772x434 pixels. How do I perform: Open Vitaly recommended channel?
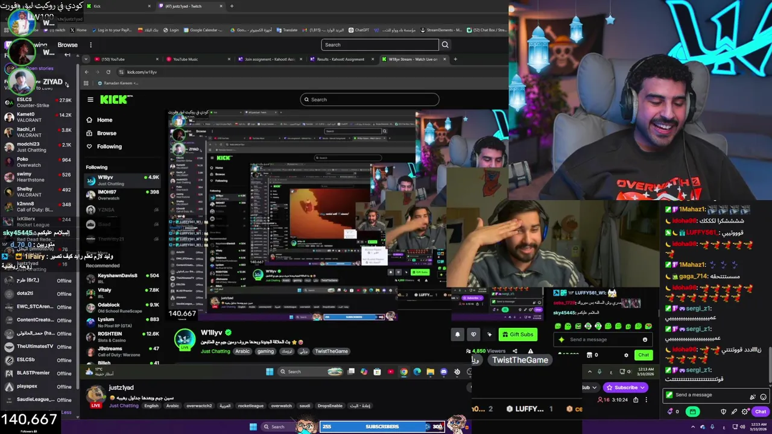click(122, 292)
